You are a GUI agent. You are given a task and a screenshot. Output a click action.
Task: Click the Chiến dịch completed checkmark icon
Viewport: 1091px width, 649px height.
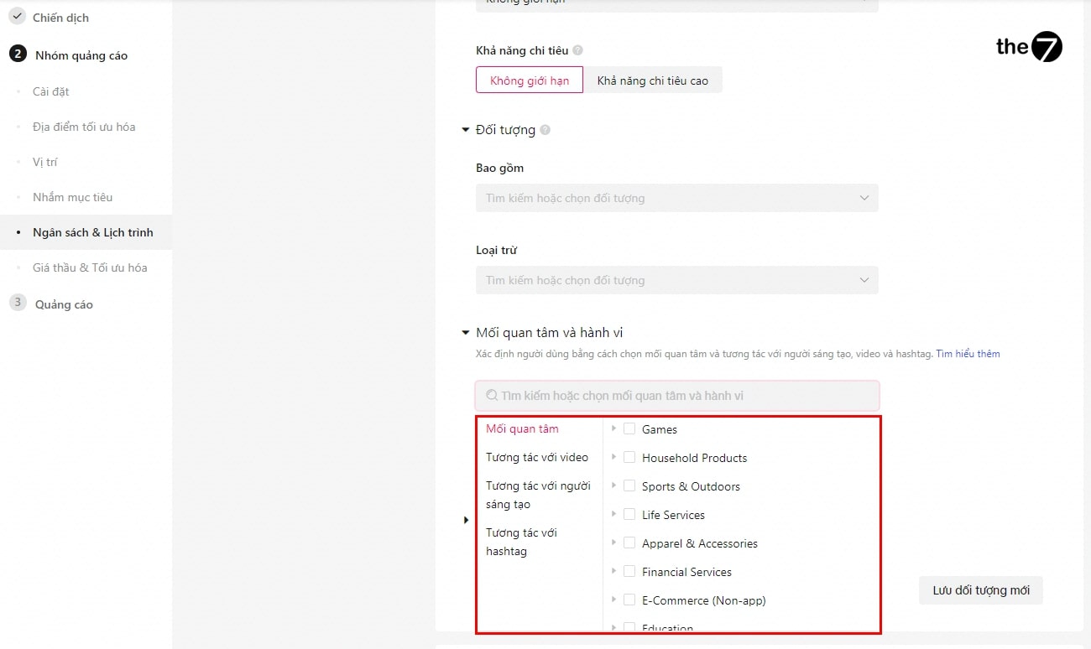pyautogui.click(x=18, y=16)
